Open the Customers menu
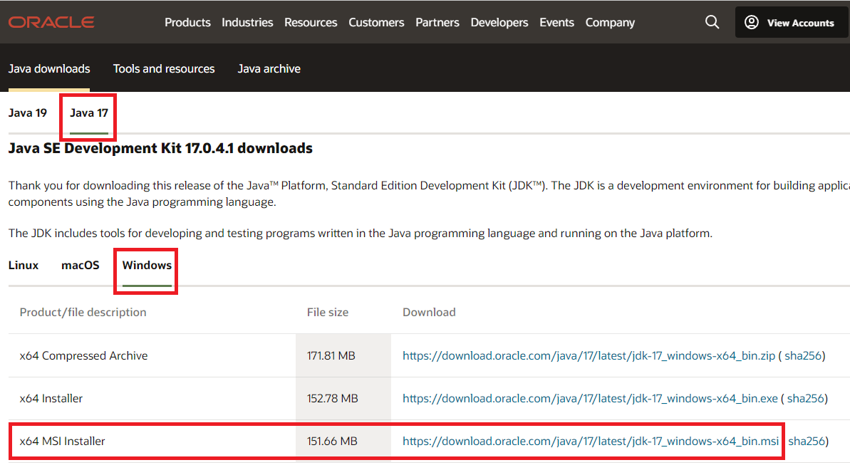The image size is (850, 470). (376, 22)
